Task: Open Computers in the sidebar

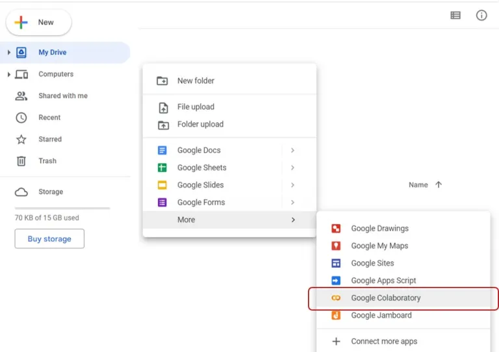Action: pos(65,75)
